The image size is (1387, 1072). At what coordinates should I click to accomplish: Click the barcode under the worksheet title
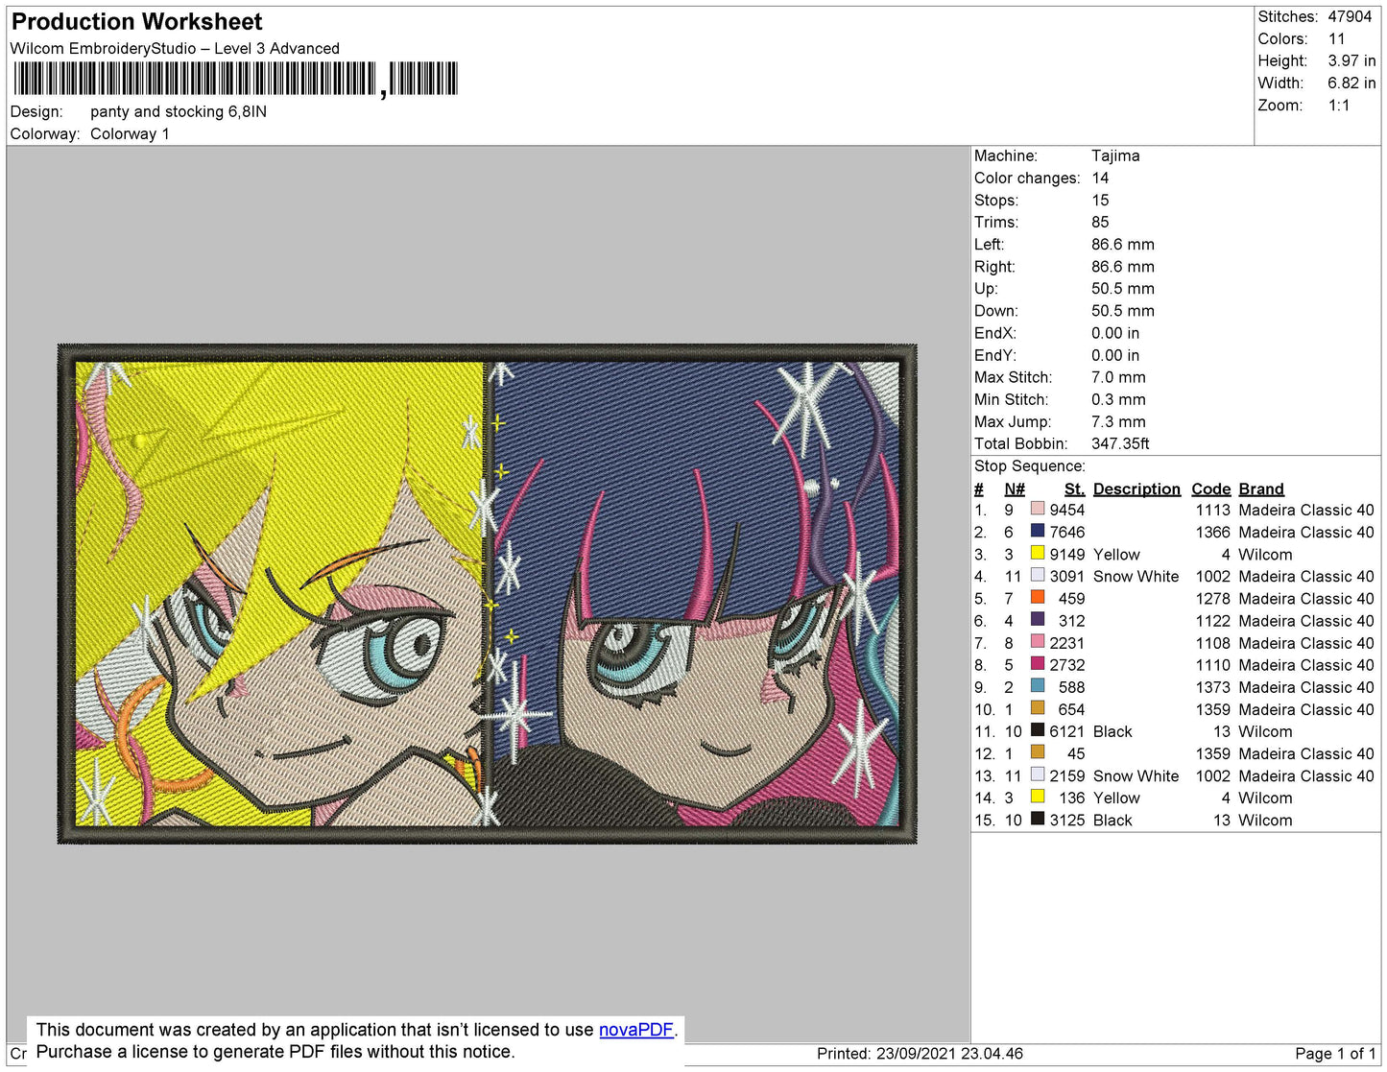235,79
